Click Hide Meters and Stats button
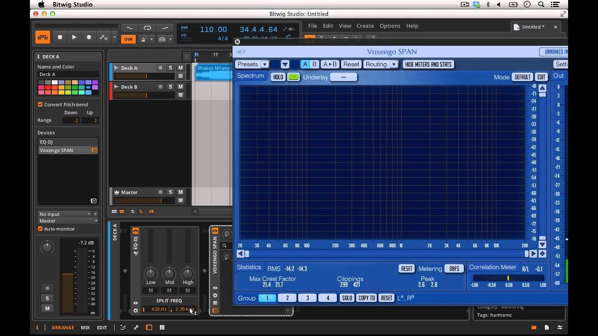Viewport: 598px width, 336px height. pos(428,64)
